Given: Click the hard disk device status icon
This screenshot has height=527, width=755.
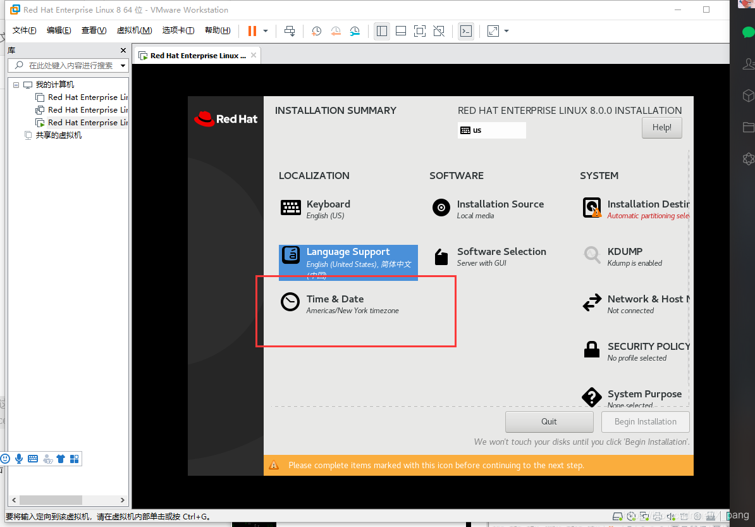Looking at the screenshot, I should pos(618,516).
